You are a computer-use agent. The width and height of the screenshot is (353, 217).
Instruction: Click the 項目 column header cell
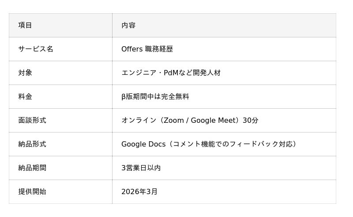pos(25,26)
